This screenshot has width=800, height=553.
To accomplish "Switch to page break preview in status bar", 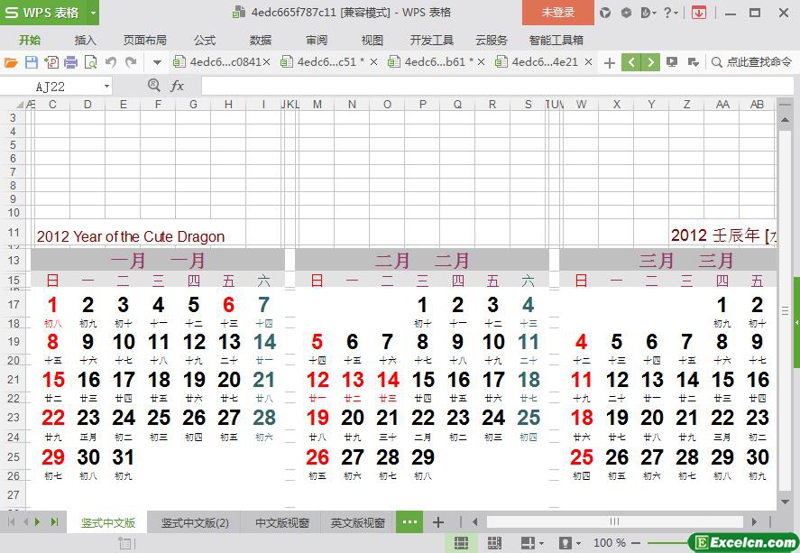I will click(494, 543).
